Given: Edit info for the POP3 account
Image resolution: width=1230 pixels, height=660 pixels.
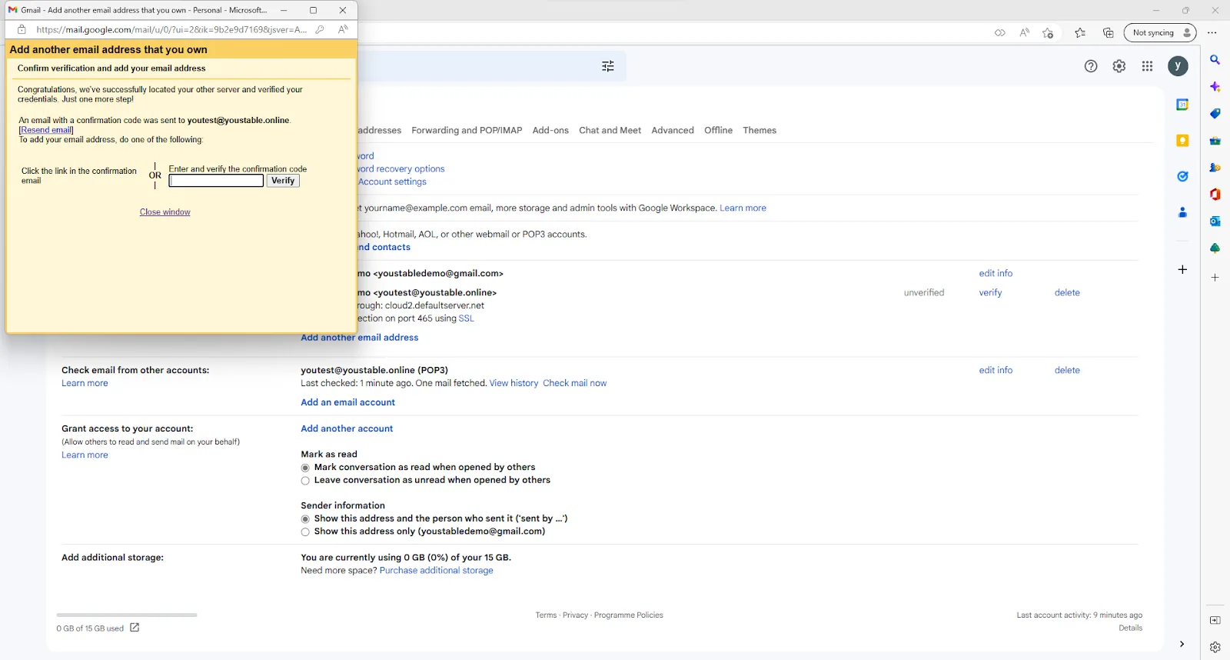Looking at the screenshot, I should (x=996, y=371).
